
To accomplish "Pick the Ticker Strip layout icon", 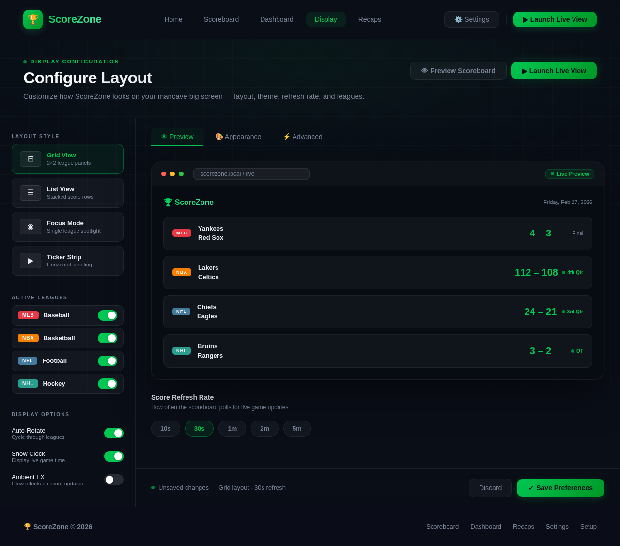I will 31,261.
